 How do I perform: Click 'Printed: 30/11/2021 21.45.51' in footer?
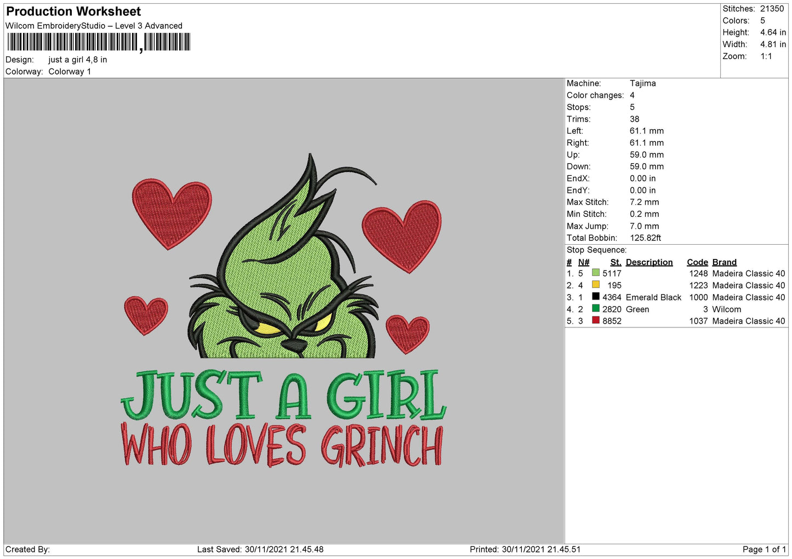[525, 550]
